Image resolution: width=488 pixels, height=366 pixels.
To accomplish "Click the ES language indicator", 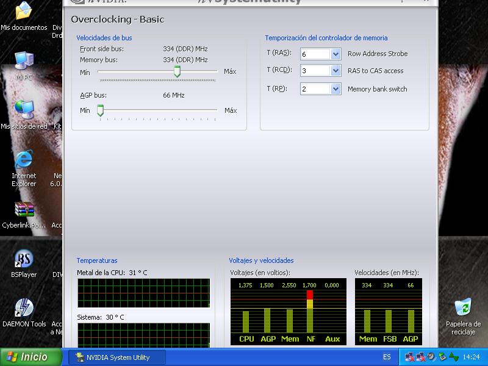I will [387, 357].
